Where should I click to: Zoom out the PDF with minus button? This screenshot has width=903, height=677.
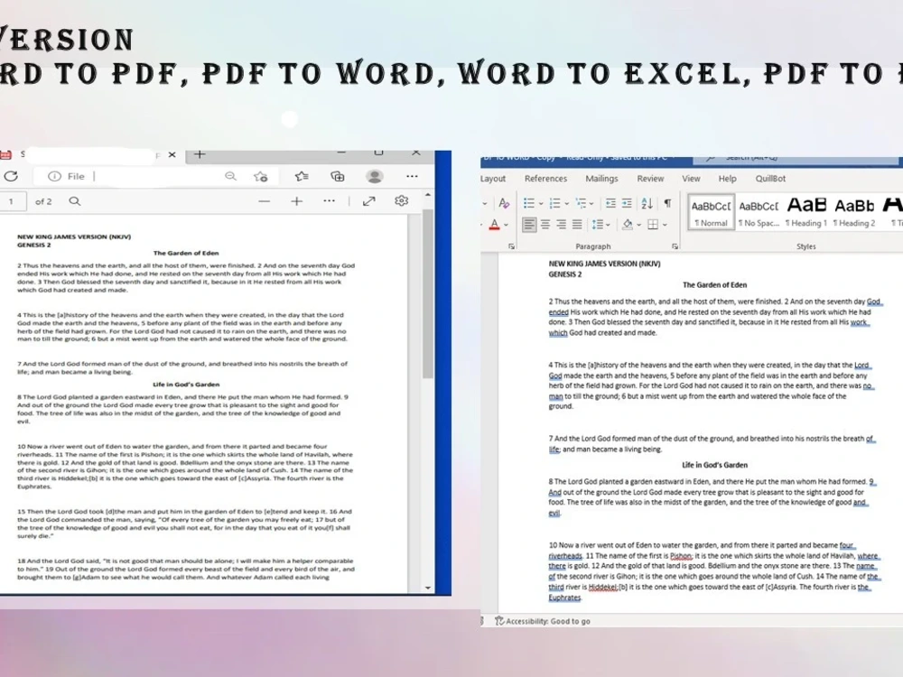point(264,201)
